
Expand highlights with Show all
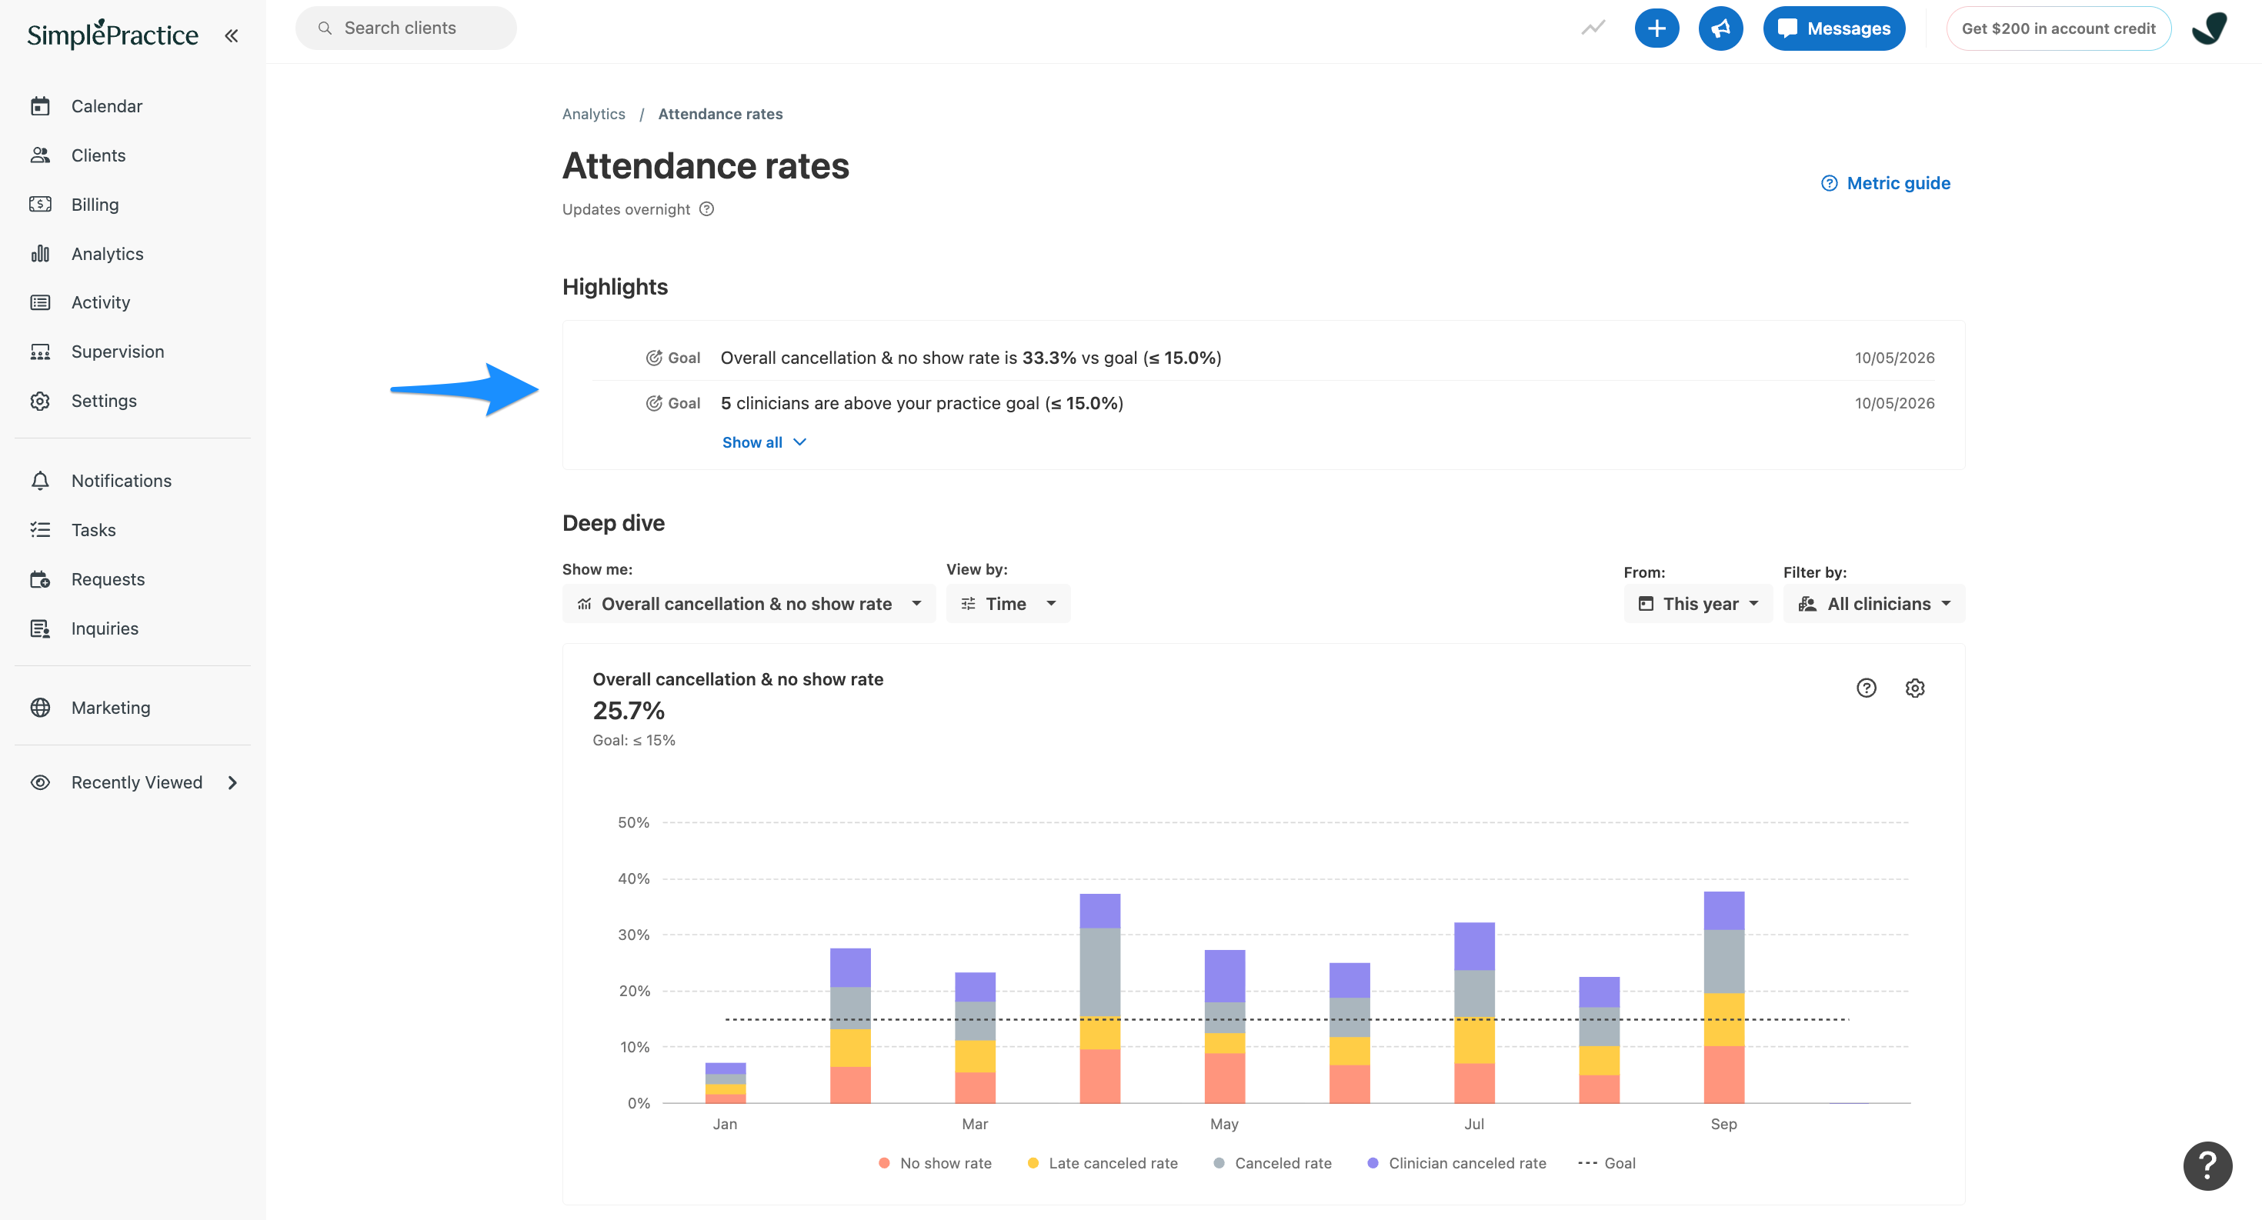pyautogui.click(x=764, y=442)
